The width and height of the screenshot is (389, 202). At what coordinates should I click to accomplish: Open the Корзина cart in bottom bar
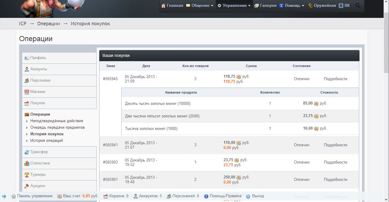116,196
